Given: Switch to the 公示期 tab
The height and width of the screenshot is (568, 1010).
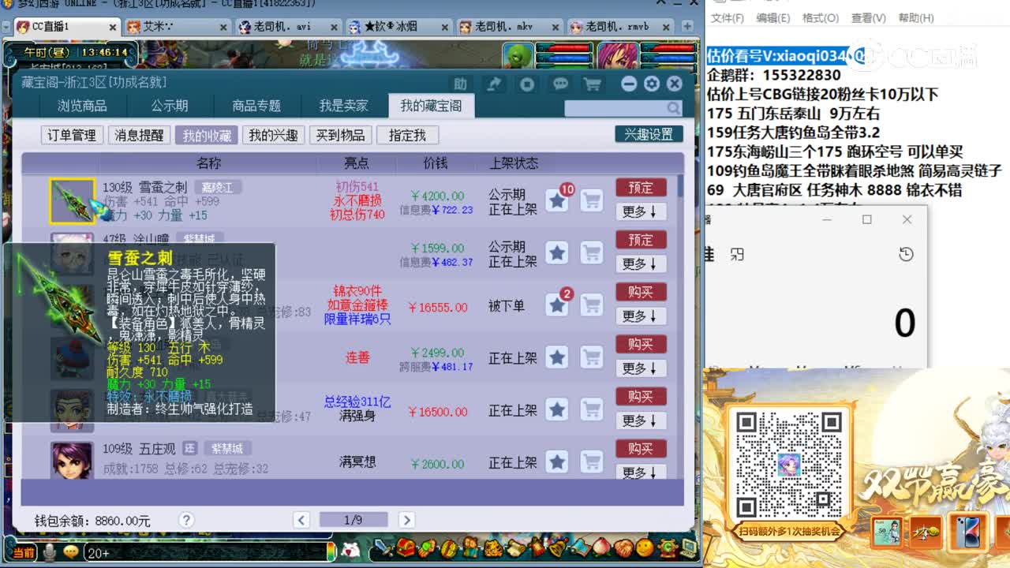Looking at the screenshot, I should coord(170,106).
